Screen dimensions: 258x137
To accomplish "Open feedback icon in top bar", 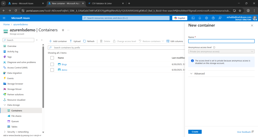I will 220,18.
